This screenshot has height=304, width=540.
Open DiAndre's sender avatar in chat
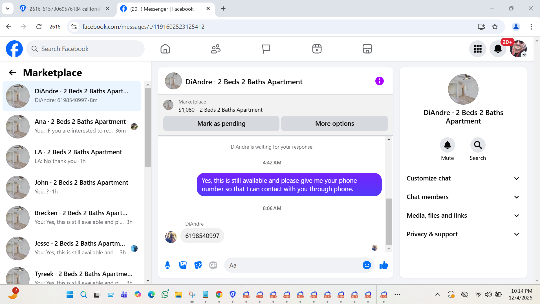pyautogui.click(x=171, y=237)
